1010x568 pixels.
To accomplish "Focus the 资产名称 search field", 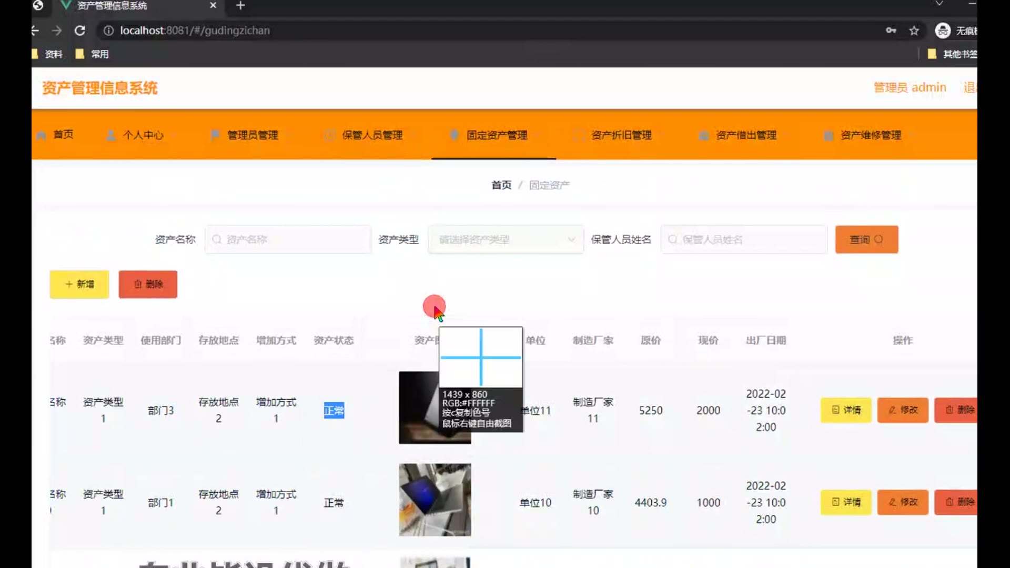I will pos(288,240).
